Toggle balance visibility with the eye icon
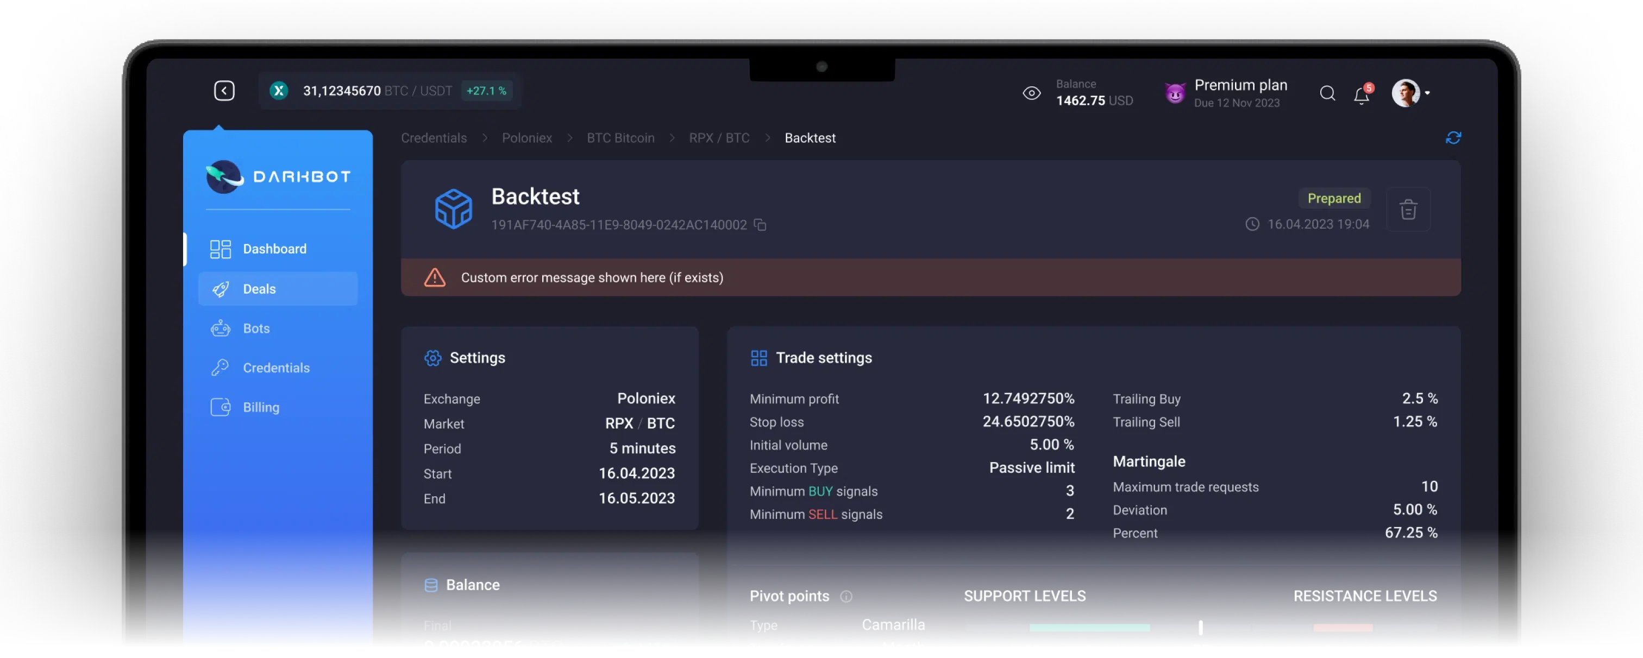 1032,93
